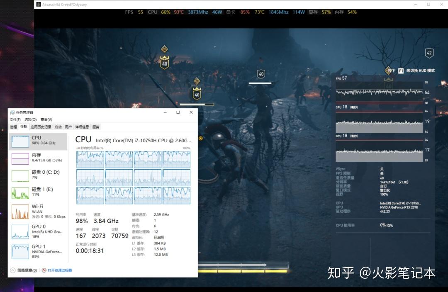448x292 pixels.
Task: Click 简略信息(D) collapse button
Action: (24, 270)
